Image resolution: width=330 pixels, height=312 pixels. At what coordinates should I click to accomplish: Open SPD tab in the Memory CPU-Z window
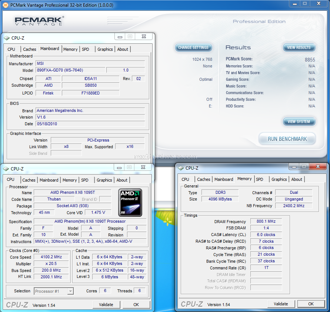[x=260, y=179]
